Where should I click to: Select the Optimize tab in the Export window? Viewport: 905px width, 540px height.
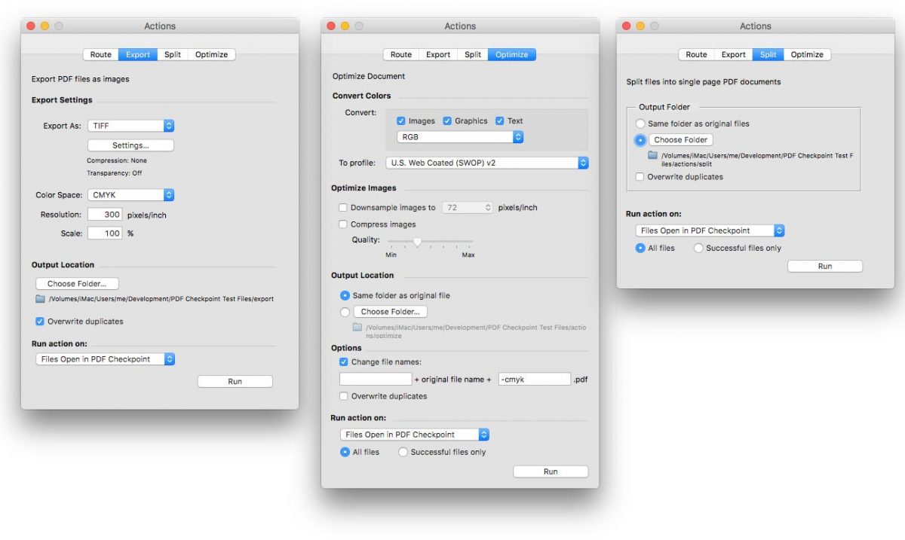211,54
